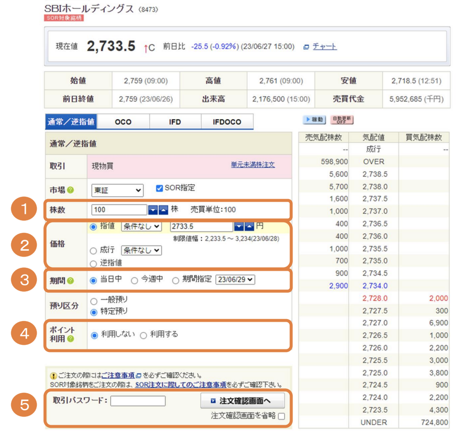
Task: Click the 稼動 play button
Action: point(314,120)
